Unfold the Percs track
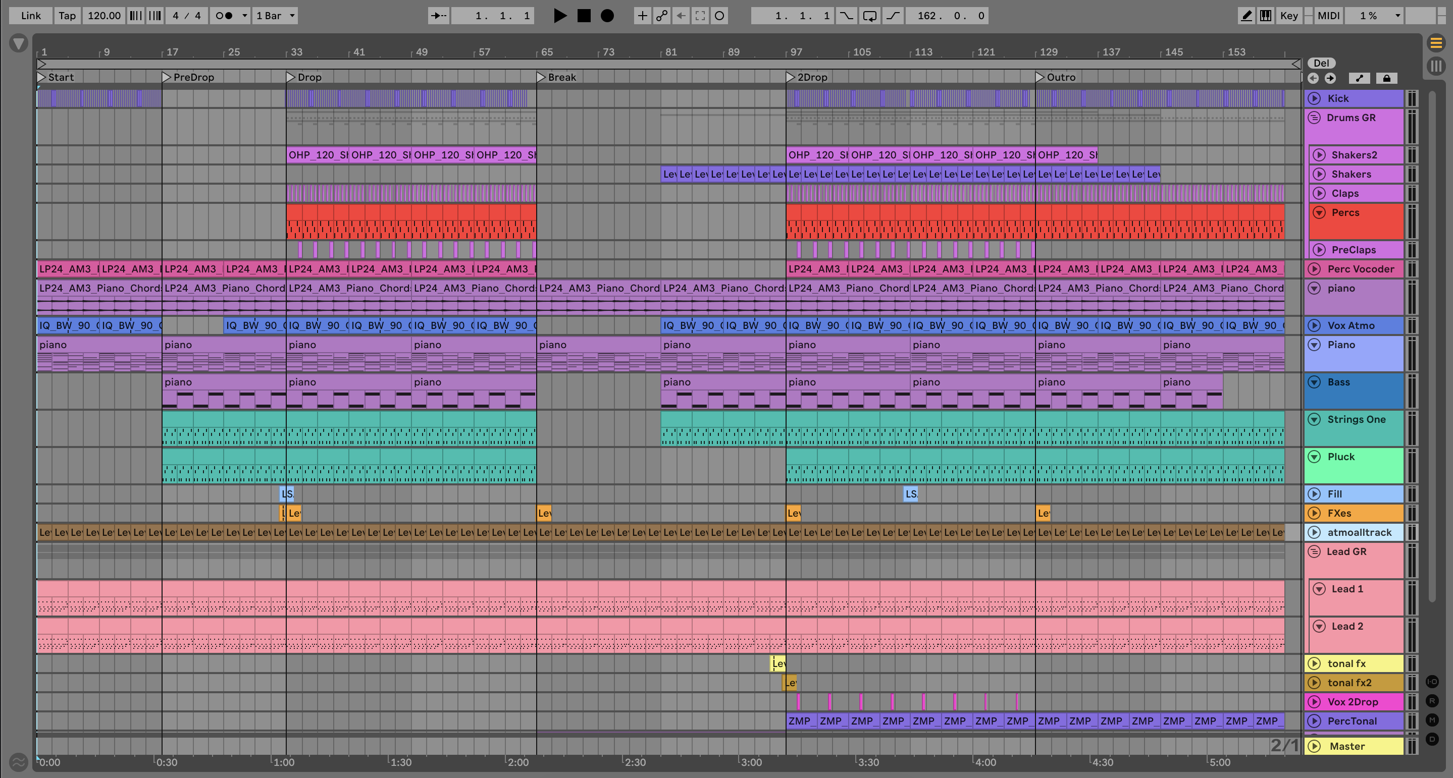This screenshot has height=778, width=1453. [x=1319, y=212]
